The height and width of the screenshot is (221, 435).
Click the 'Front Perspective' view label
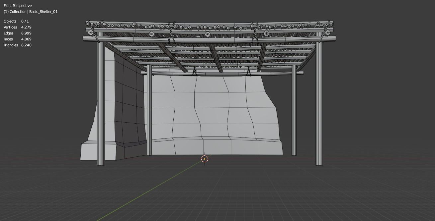[18, 6]
